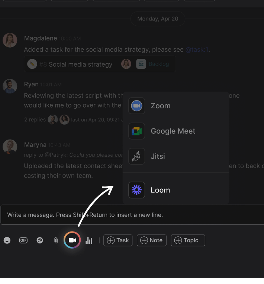Click the 10:00 AM timestamp on Magdalene's message

click(x=70, y=39)
